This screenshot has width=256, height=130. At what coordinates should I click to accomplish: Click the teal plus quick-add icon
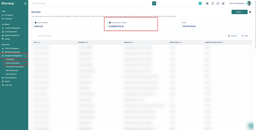200,3
